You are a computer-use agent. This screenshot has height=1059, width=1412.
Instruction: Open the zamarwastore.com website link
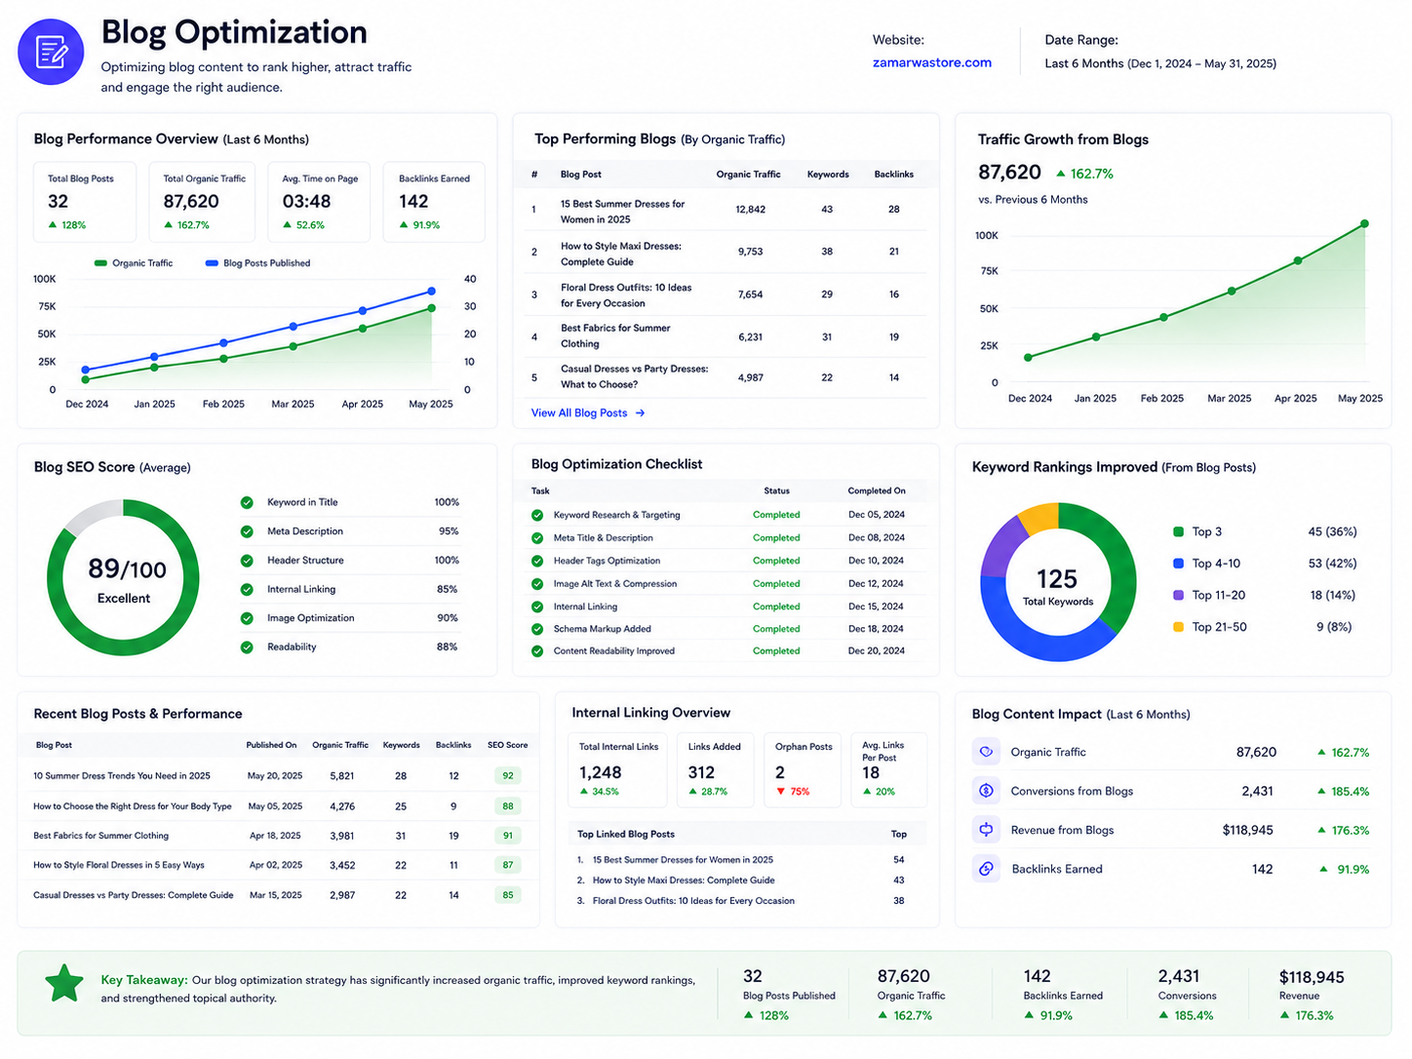tap(931, 62)
